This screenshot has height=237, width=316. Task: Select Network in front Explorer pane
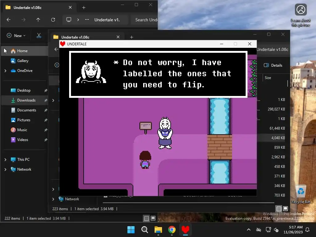coord(72,199)
